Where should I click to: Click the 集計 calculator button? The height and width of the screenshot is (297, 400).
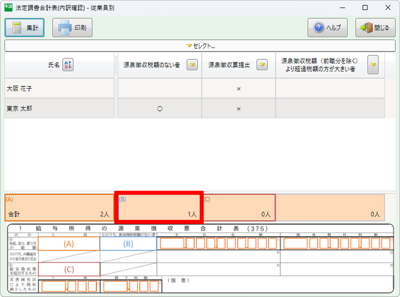click(25, 28)
